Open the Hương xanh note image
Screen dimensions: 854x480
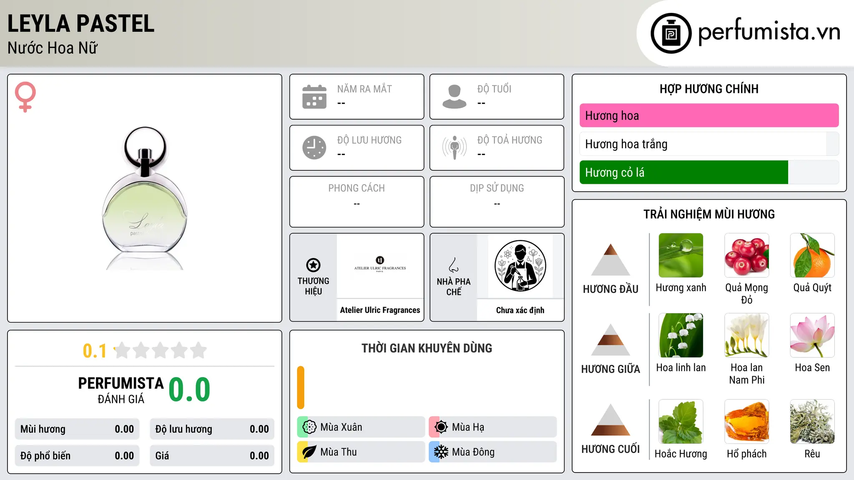[x=681, y=255]
